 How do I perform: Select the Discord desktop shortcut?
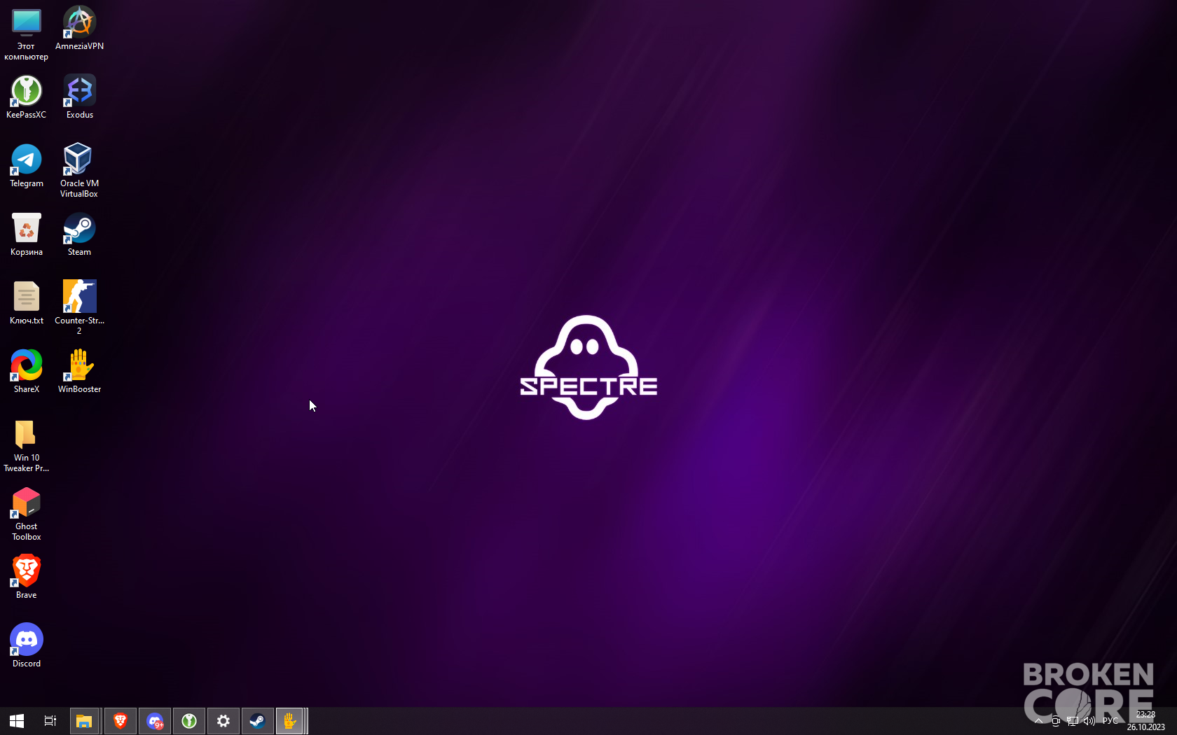coord(26,646)
